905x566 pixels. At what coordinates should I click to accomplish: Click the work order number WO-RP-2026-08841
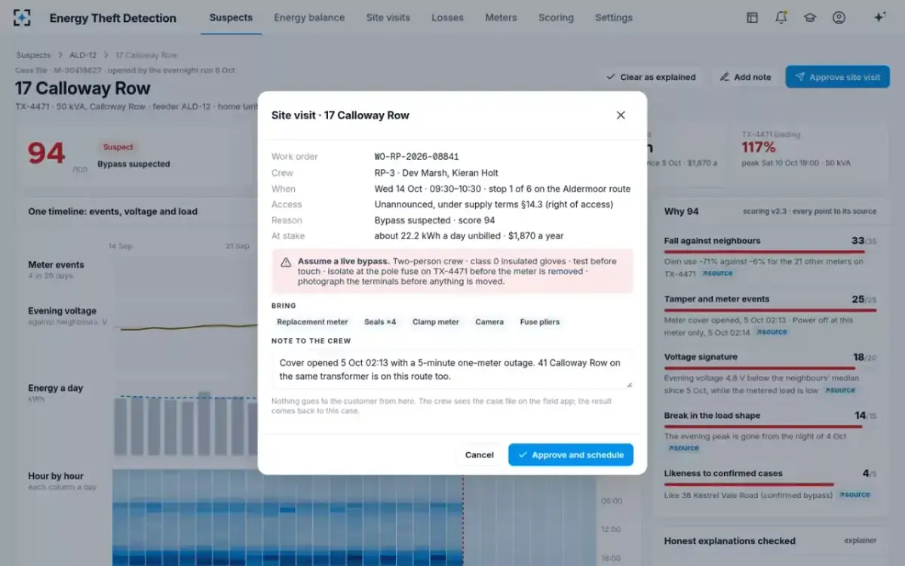click(417, 157)
